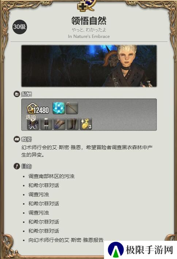Image resolution: width=177 pixels, height=259 pixels.
Task: Click the 报酬 rewards section icon
Action: (x=16, y=94)
